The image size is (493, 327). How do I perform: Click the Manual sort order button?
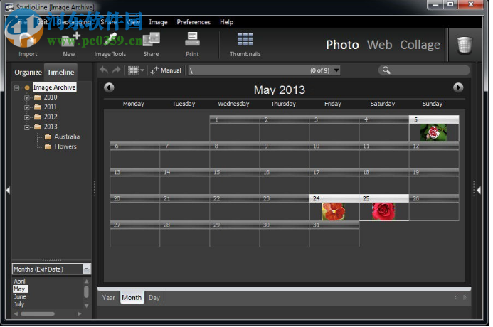coord(166,70)
